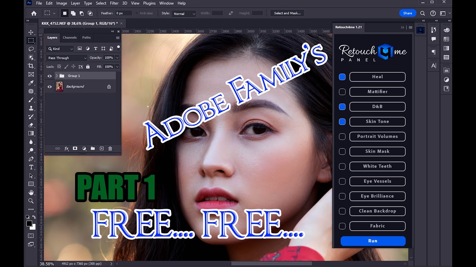Screen dimensions: 476x267
Task: Select the Gradient tool
Action: point(31,133)
